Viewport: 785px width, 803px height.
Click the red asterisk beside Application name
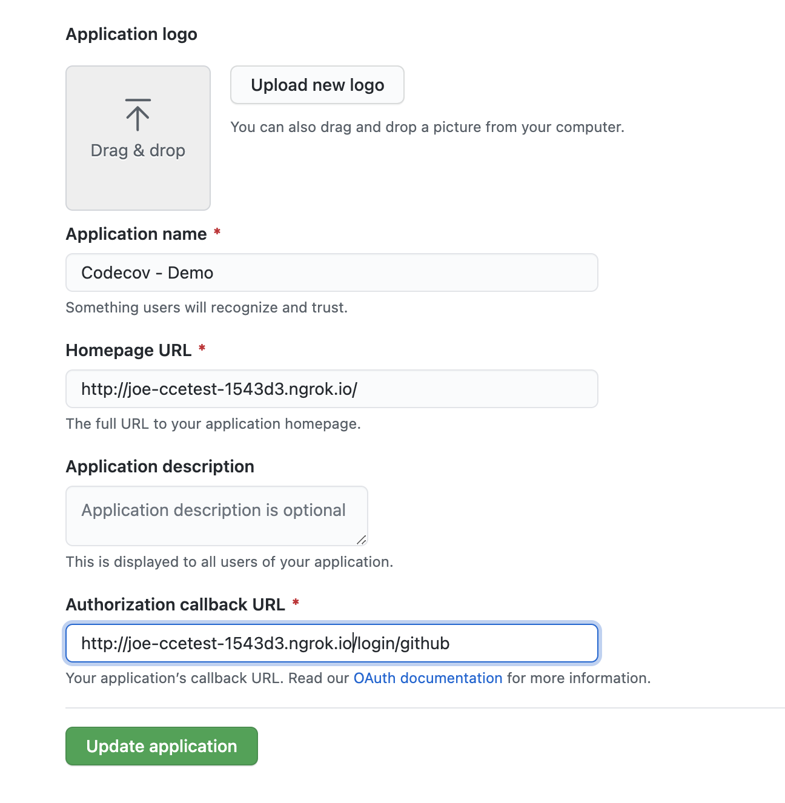pos(217,233)
